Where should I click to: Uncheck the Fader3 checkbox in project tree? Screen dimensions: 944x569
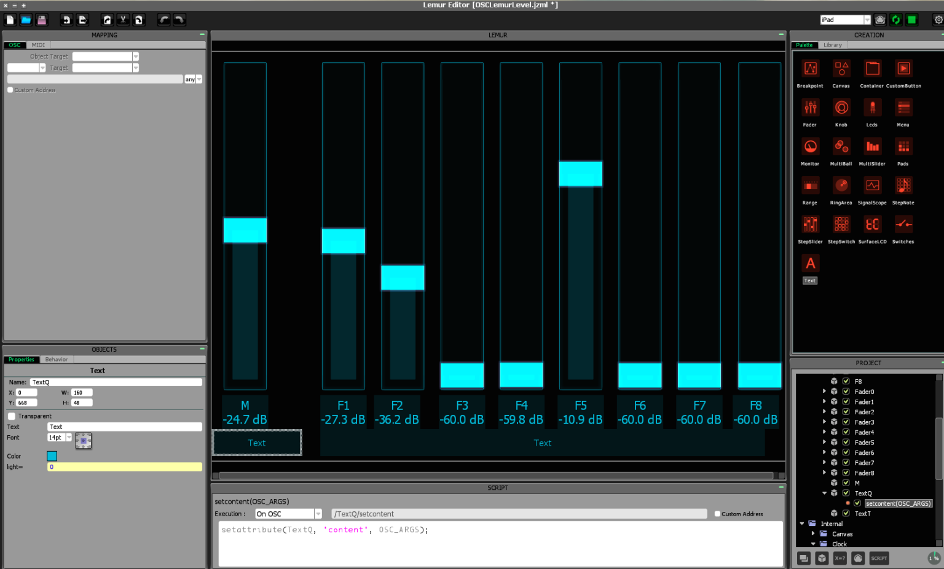click(x=846, y=422)
